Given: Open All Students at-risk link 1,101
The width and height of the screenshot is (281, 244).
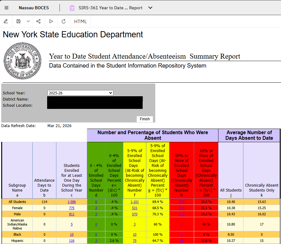Looking at the screenshot, I should coord(135,202).
